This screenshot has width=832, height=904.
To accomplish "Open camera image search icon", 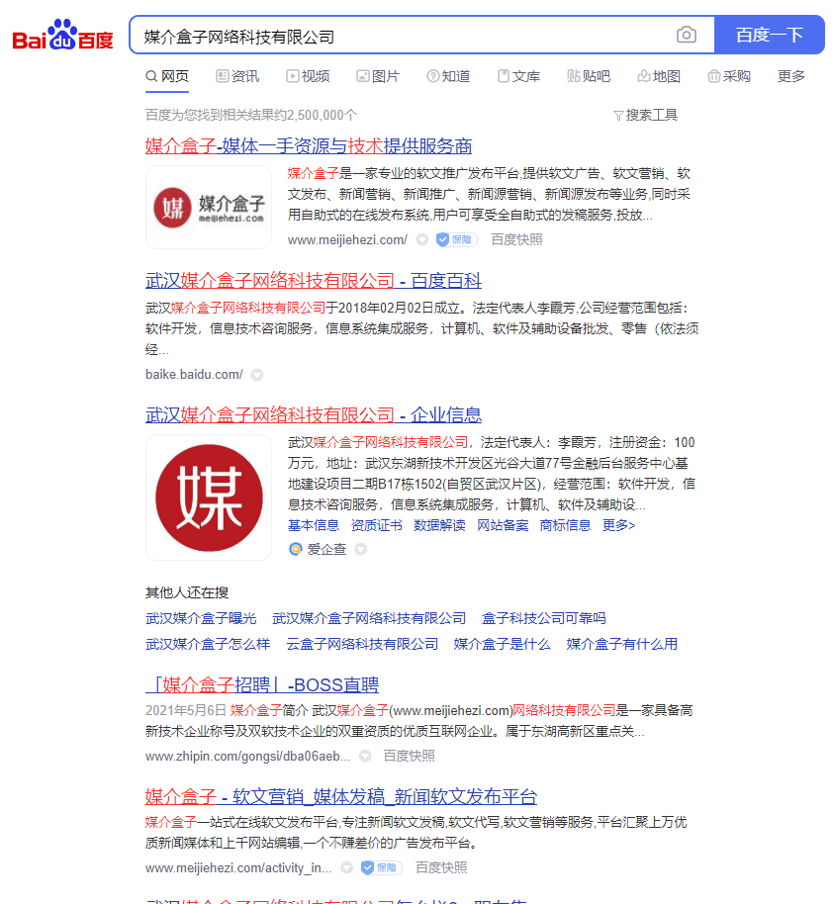I will (x=686, y=36).
